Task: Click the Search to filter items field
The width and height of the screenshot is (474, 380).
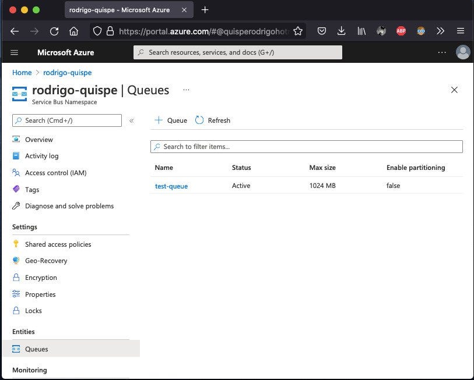Action: (x=307, y=146)
